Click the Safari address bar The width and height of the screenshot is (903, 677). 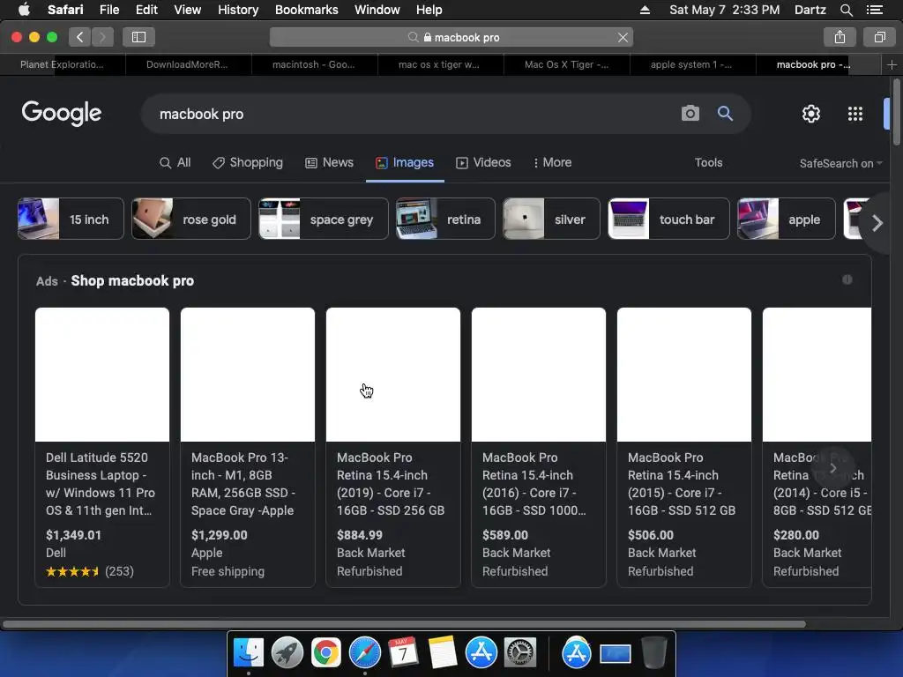click(451, 37)
